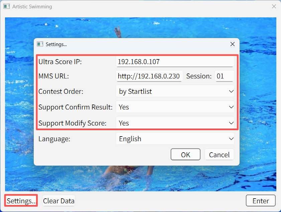This screenshot has width=281, height=212.
Task: Expand the Support Confirm Result dropdown
Action: (175, 107)
